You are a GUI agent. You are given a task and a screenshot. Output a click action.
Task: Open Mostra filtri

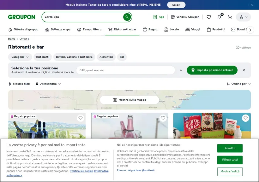(x=19, y=84)
